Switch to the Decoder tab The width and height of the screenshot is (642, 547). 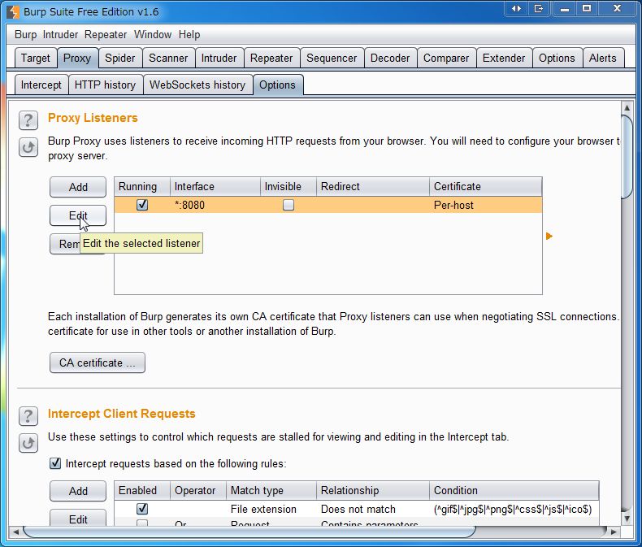[x=390, y=59]
